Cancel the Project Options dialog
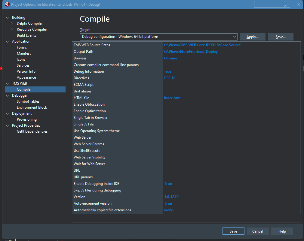The width and height of the screenshot is (304, 241). (258, 231)
